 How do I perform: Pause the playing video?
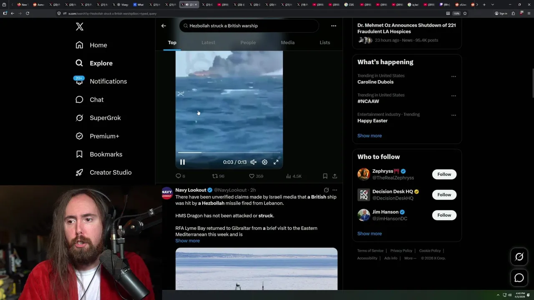point(182,162)
